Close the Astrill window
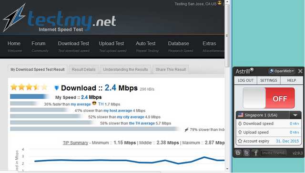 coord(300,71)
